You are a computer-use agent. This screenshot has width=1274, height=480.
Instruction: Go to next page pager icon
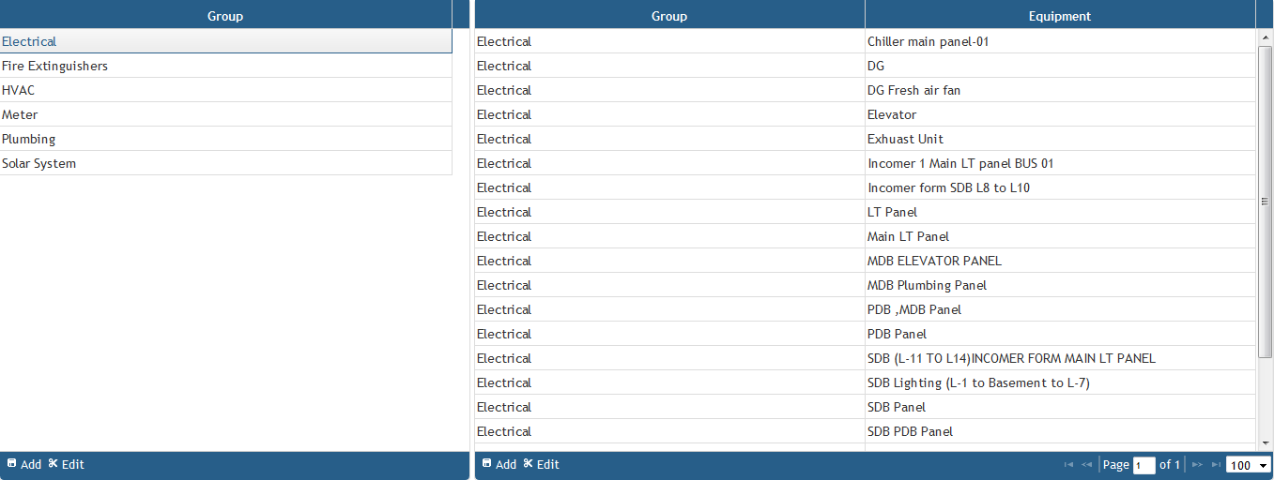click(x=1197, y=464)
